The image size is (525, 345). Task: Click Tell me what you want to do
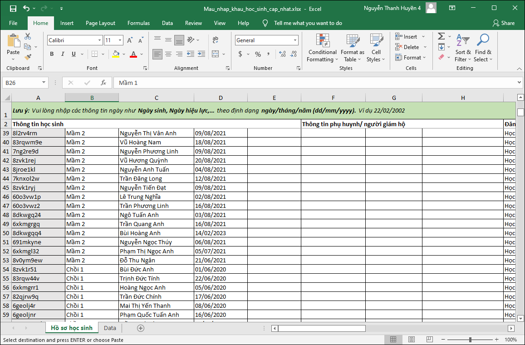click(308, 23)
